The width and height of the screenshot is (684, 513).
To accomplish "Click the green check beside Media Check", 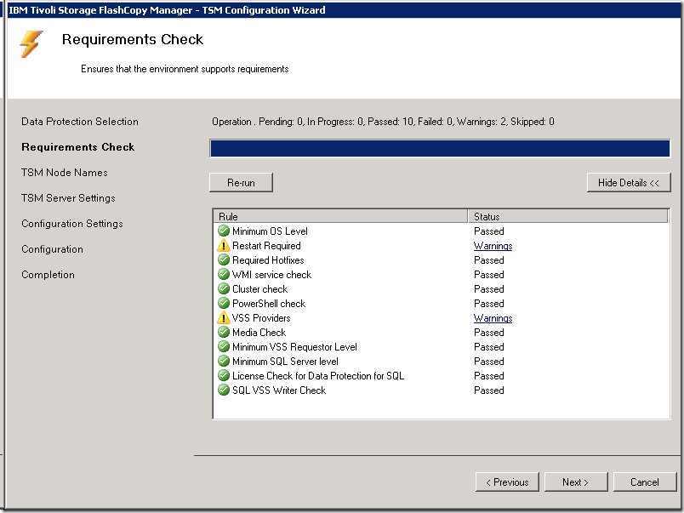I will click(x=224, y=333).
